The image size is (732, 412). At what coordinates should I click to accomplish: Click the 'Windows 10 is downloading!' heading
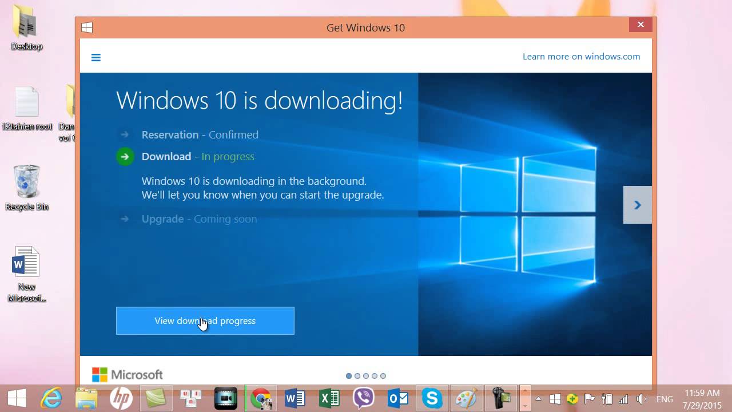coord(260,100)
